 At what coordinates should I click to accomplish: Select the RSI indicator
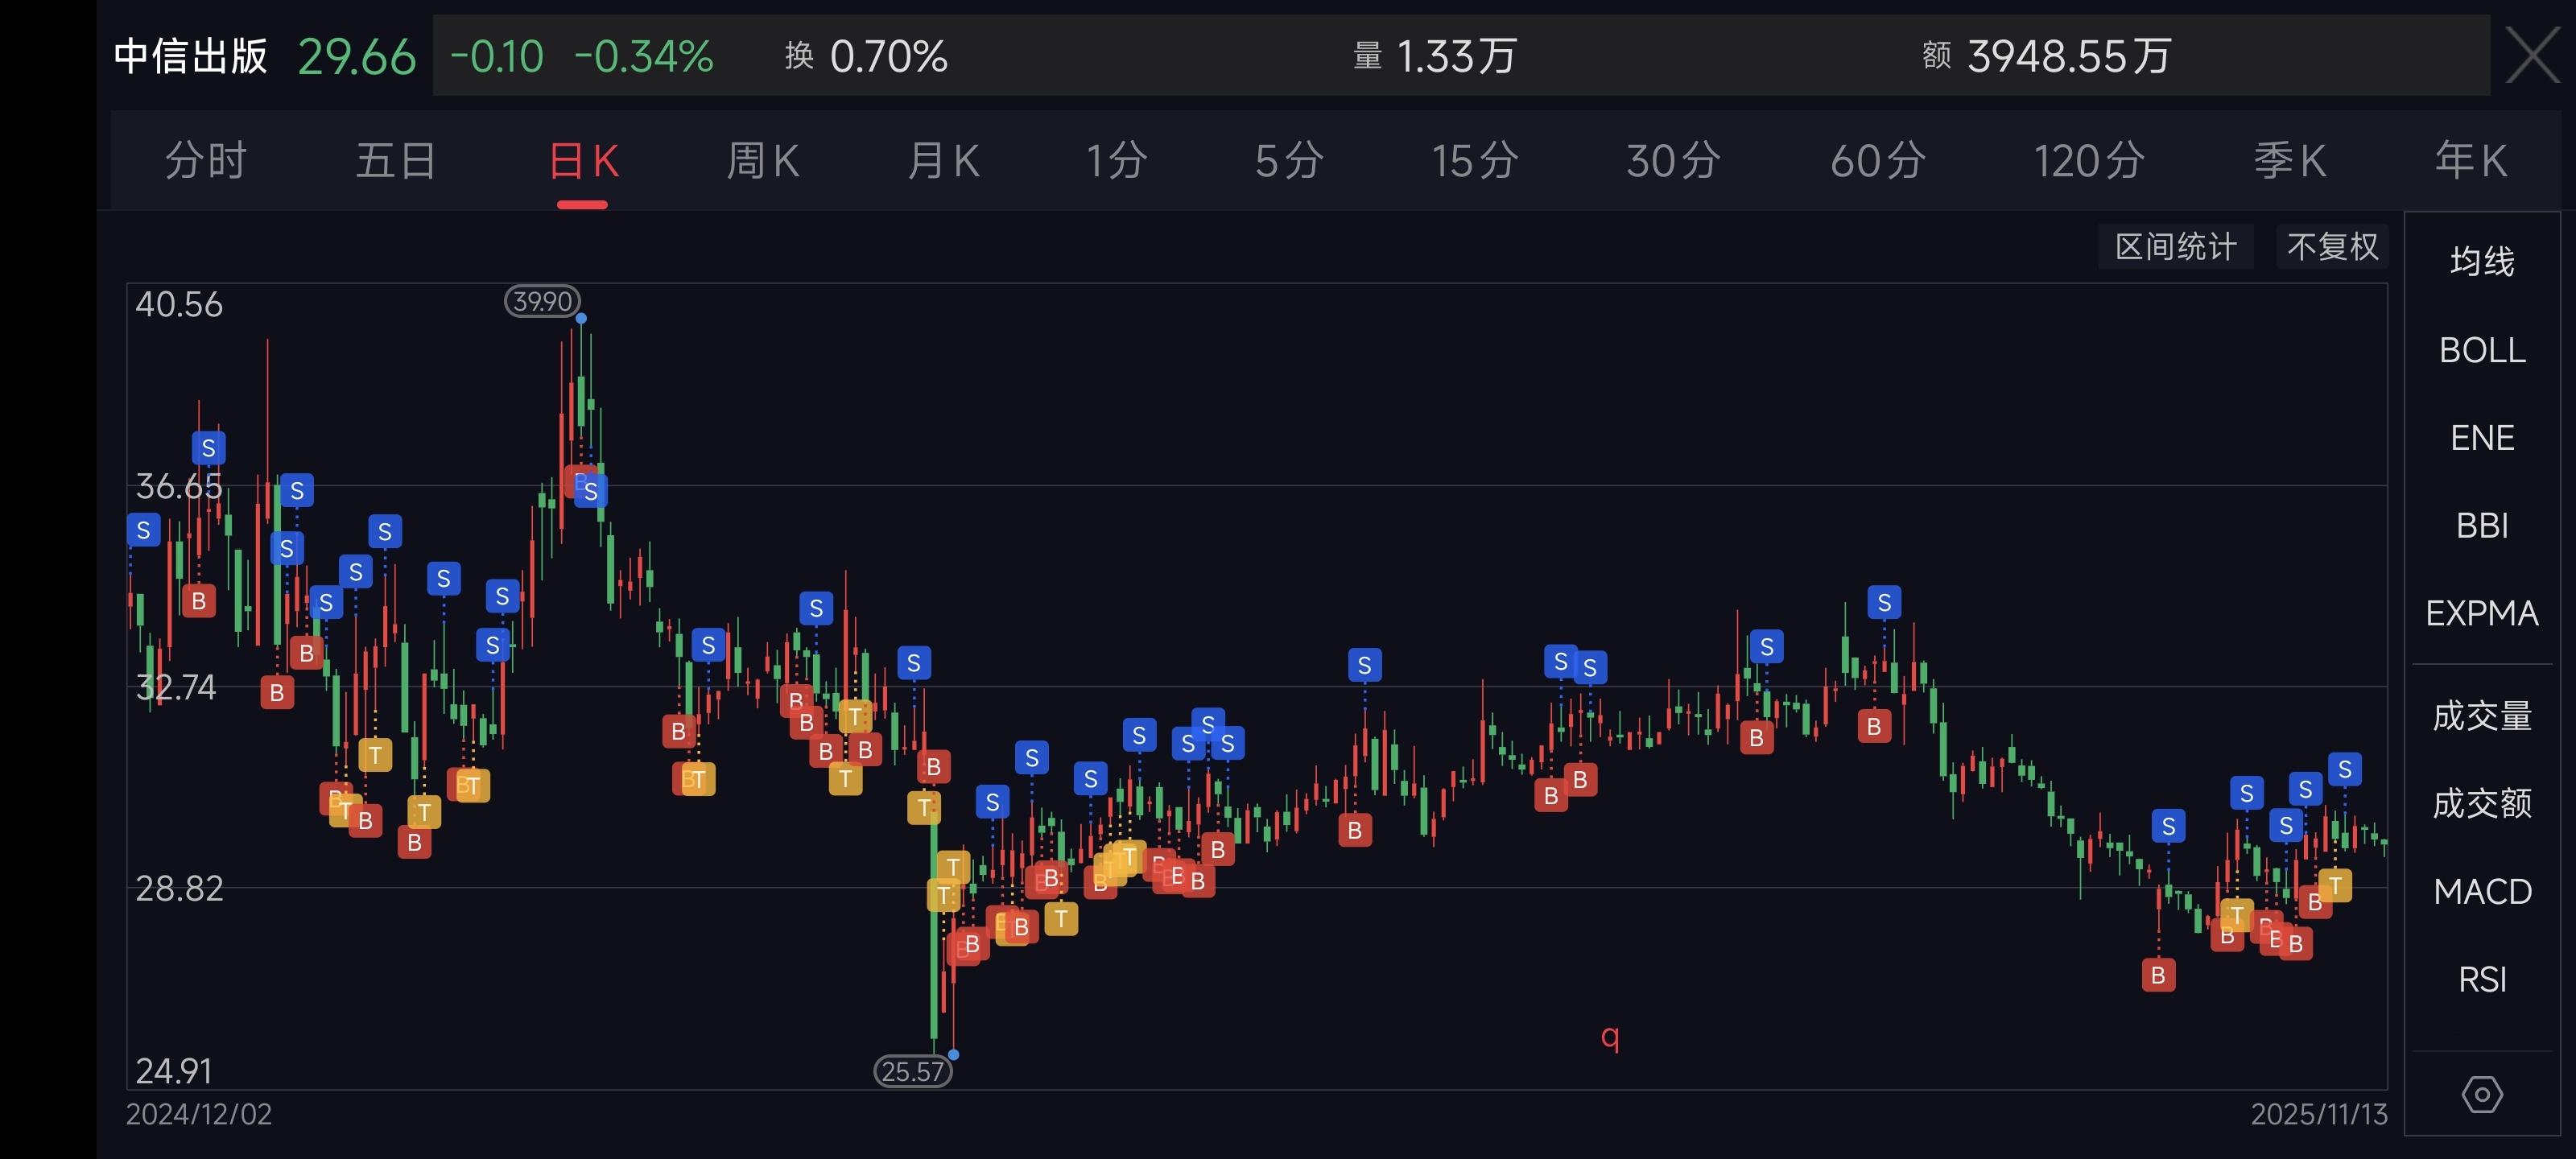point(2481,979)
